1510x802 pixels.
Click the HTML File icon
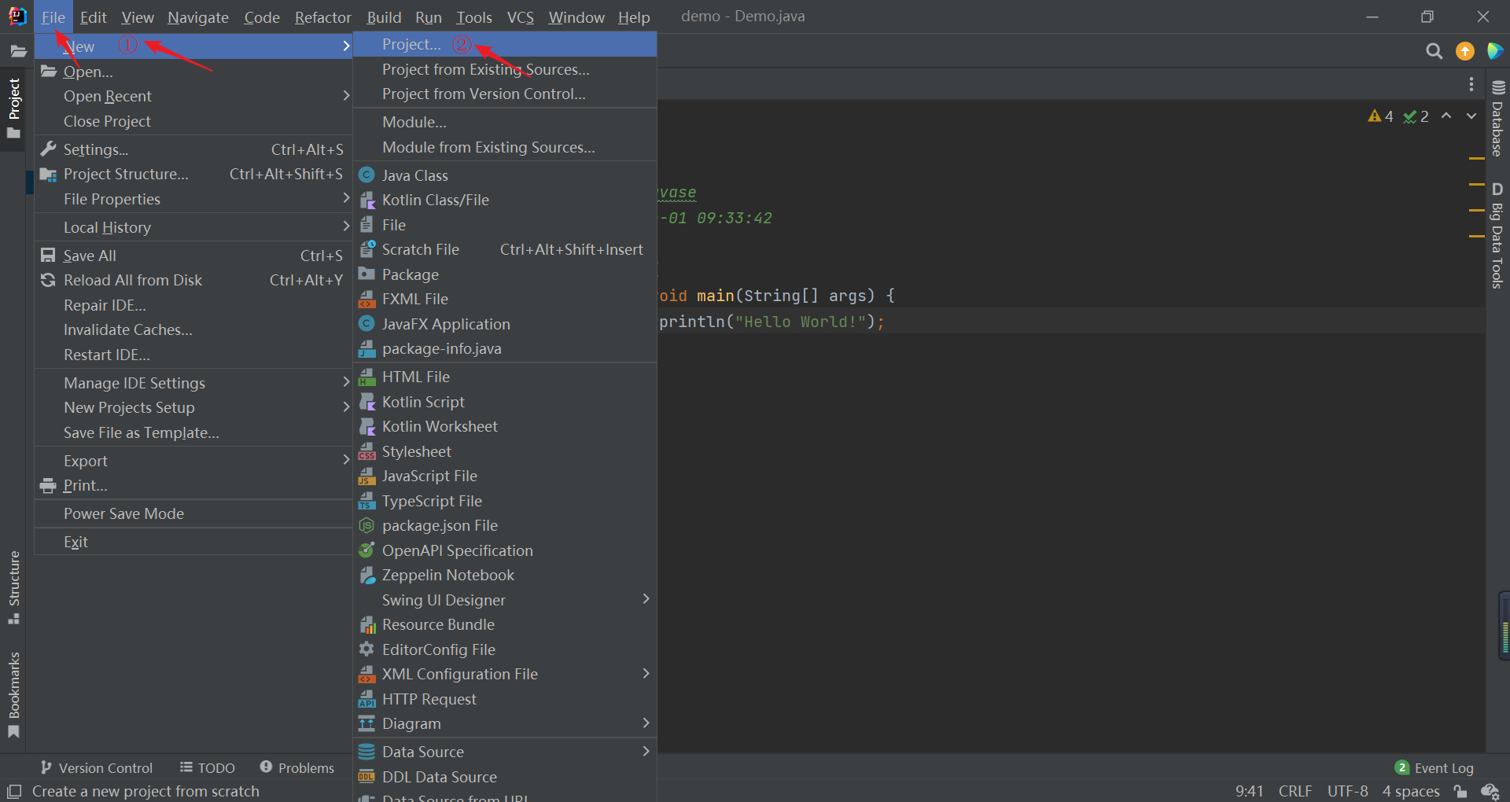(x=366, y=377)
